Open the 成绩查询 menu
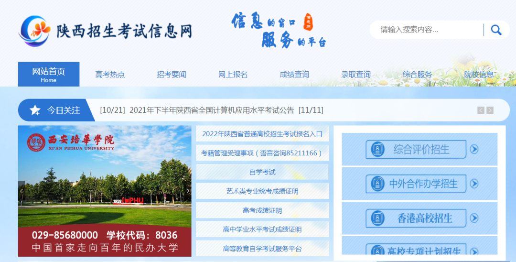Image resolution: width=516 pixels, height=262 pixels. 294,75
